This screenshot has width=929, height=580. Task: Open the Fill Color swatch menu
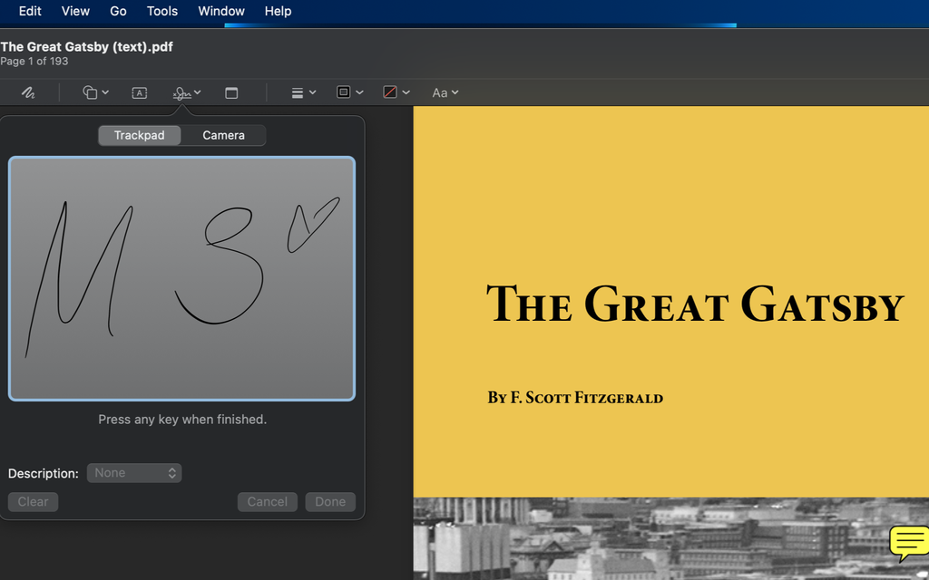[396, 92]
